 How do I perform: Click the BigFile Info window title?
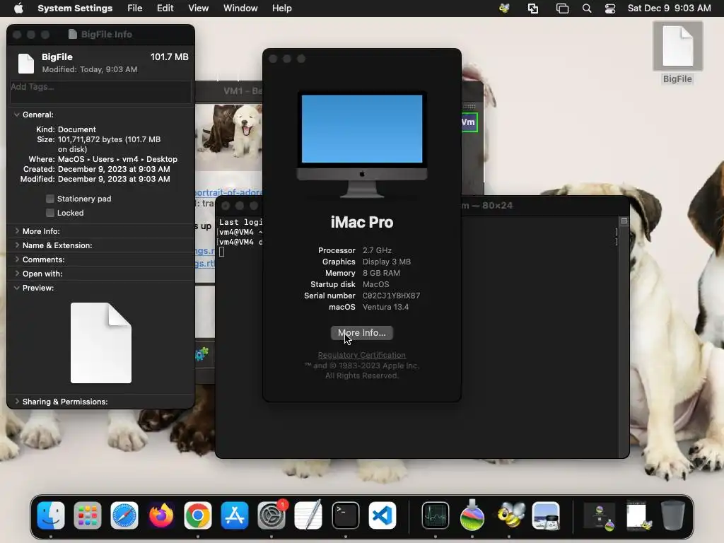[107, 34]
